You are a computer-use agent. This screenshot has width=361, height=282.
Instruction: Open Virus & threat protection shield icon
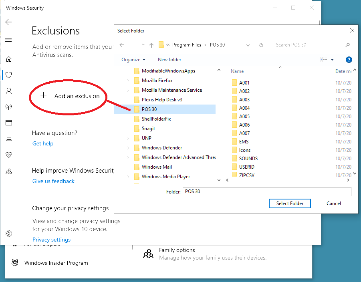point(8,75)
